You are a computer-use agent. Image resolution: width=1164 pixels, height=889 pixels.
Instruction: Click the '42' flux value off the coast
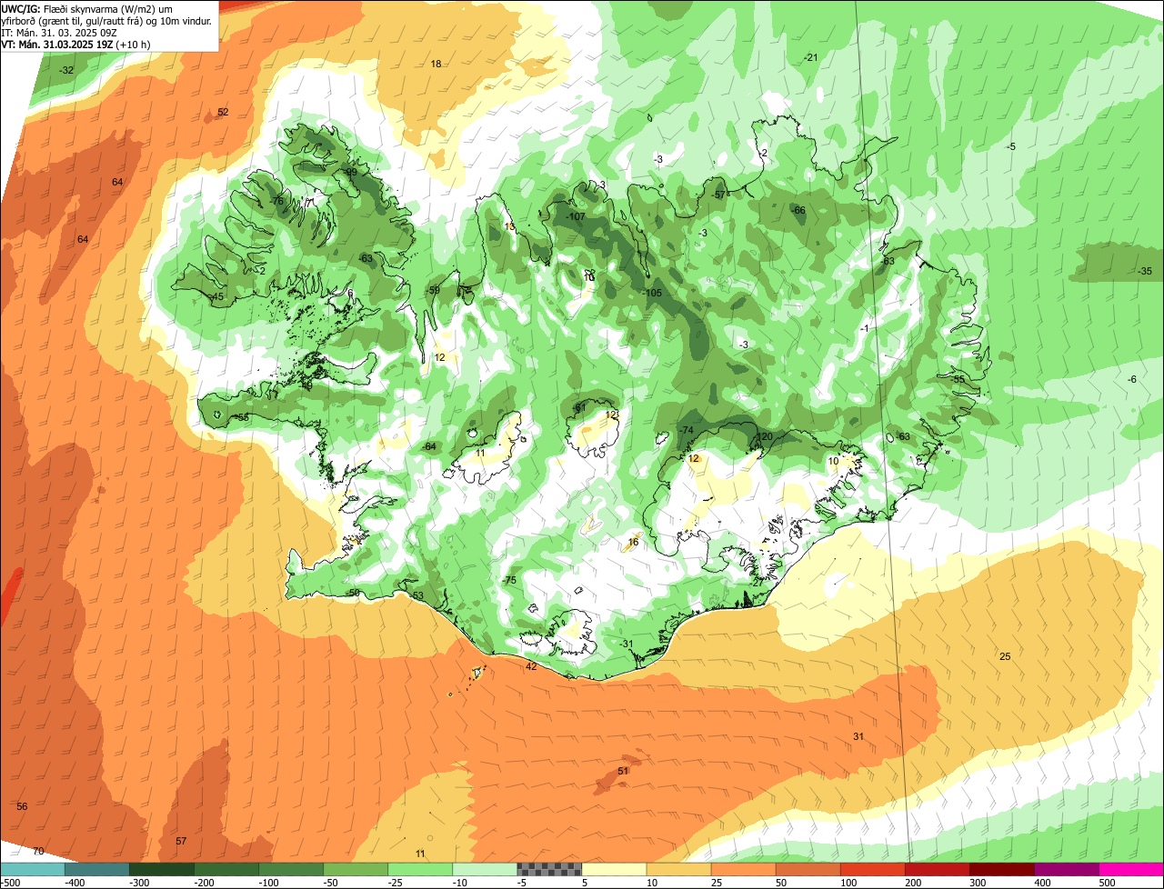531,666
